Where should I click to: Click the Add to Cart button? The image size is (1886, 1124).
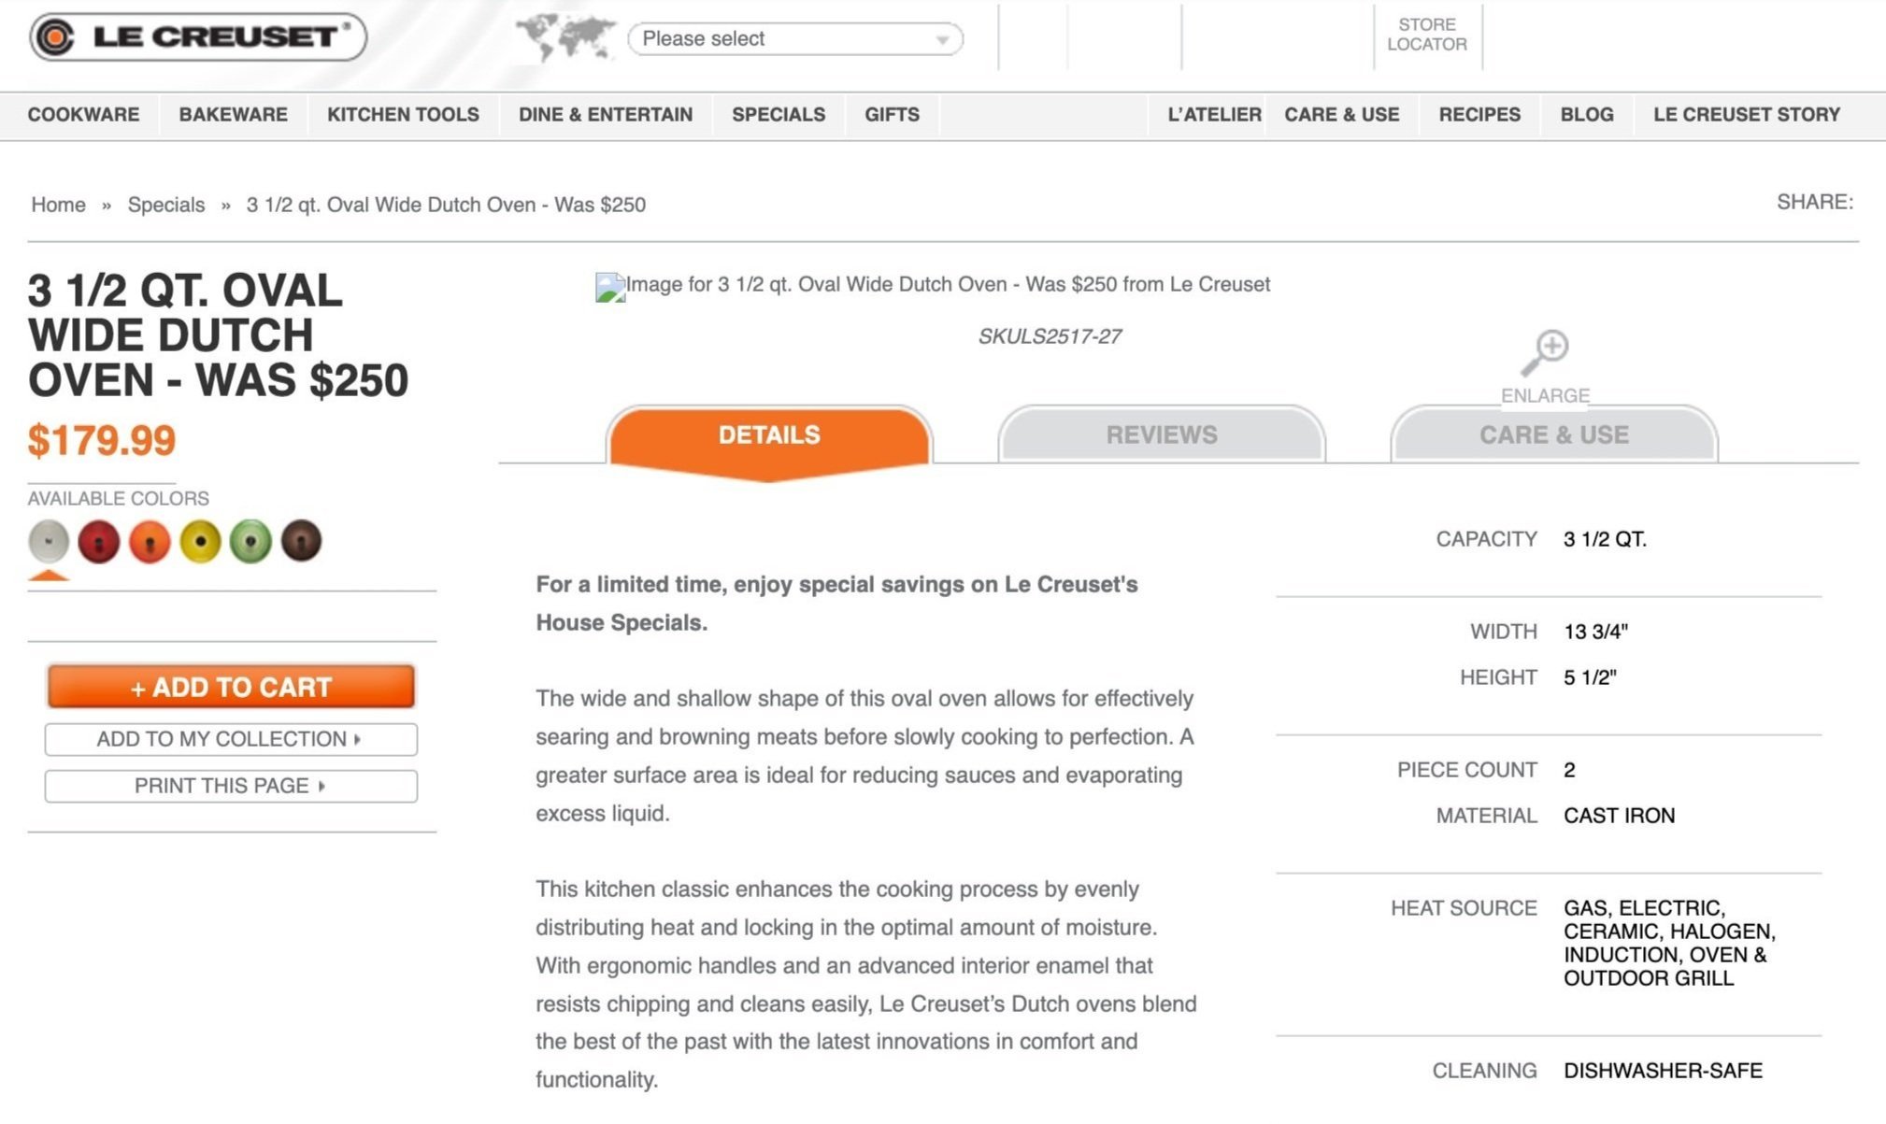click(231, 687)
